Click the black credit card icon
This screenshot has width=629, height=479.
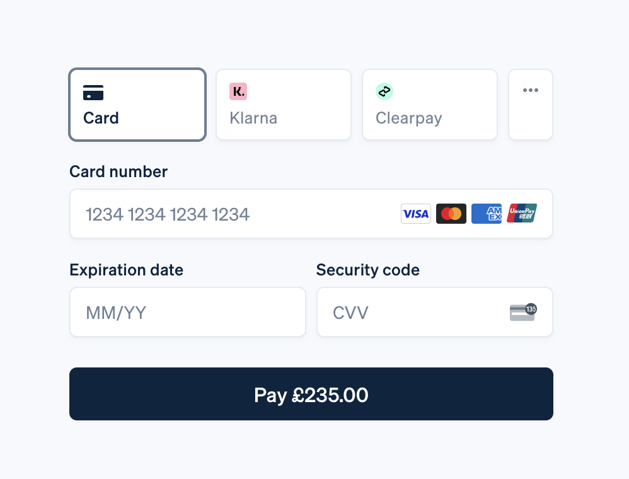tap(93, 93)
